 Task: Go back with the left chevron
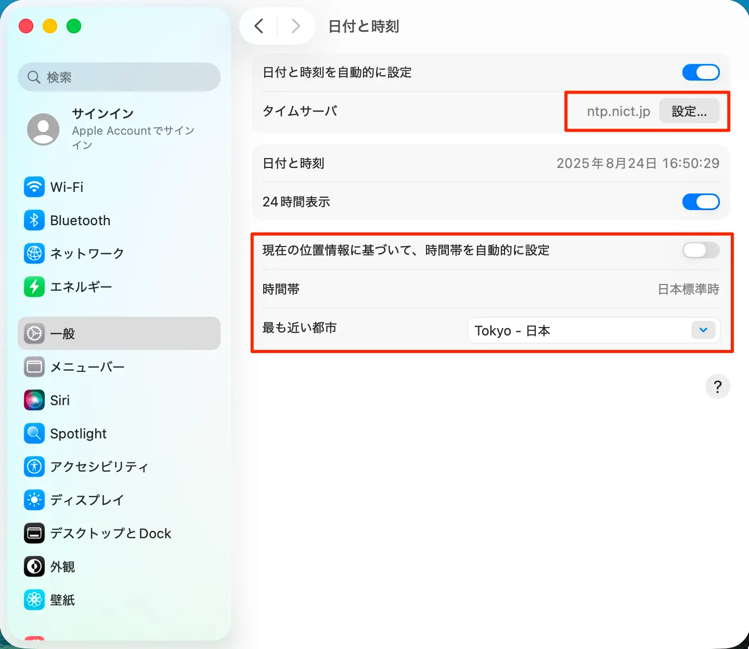[259, 26]
